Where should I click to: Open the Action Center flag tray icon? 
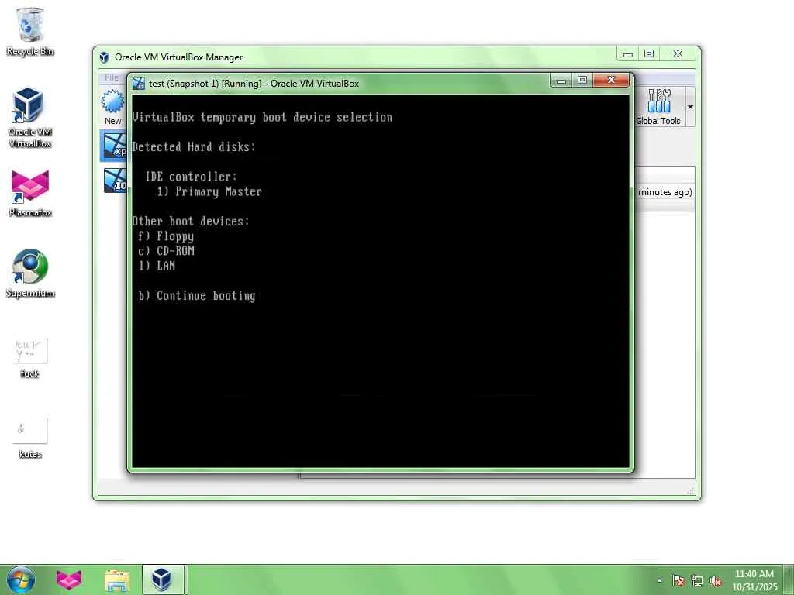tap(678, 581)
